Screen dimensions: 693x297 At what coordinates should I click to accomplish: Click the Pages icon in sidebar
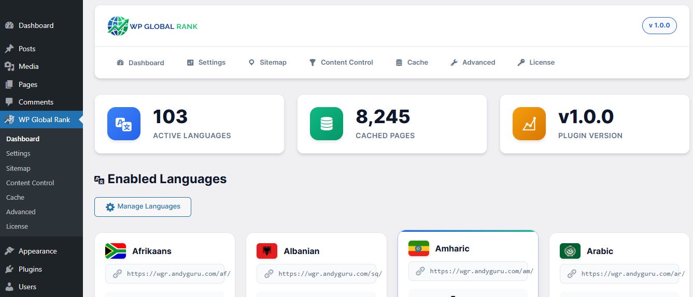9,84
